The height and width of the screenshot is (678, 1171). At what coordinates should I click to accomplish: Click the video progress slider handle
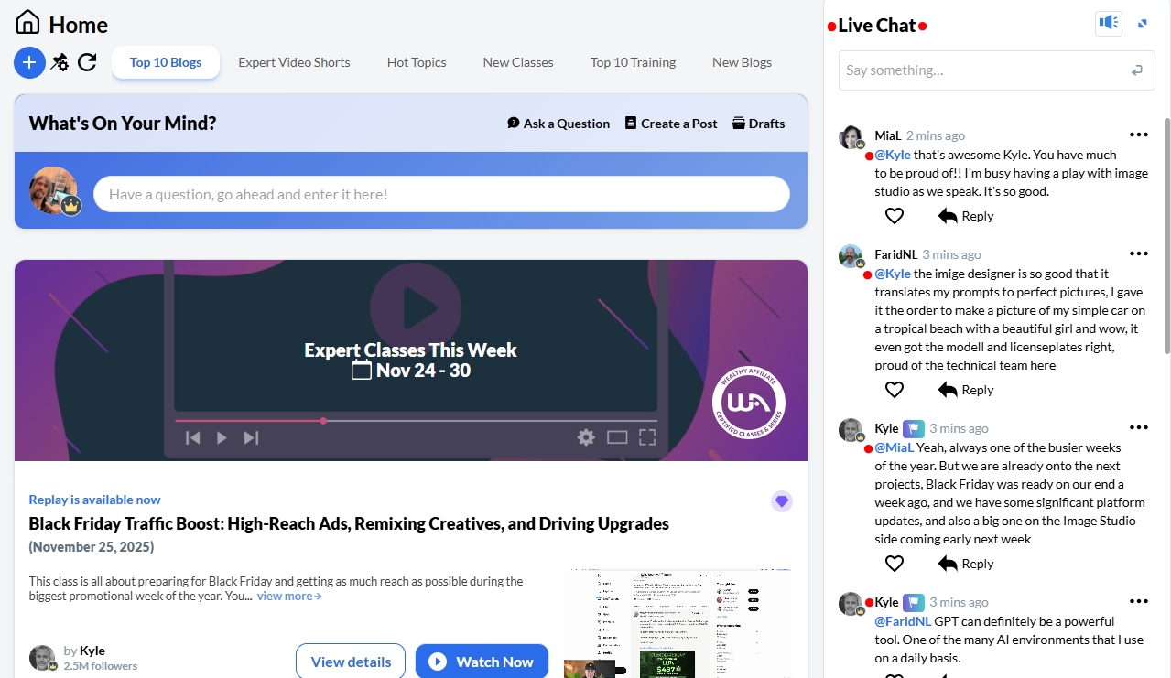pyautogui.click(x=323, y=421)
